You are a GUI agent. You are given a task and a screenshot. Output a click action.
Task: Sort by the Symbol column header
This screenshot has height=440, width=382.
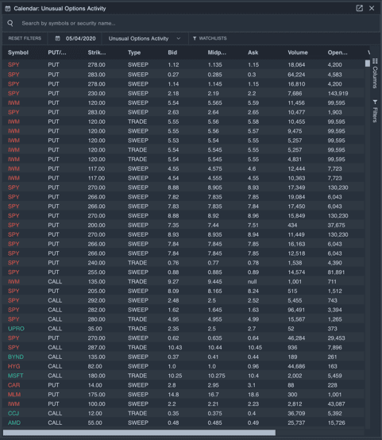pos(18,52)
